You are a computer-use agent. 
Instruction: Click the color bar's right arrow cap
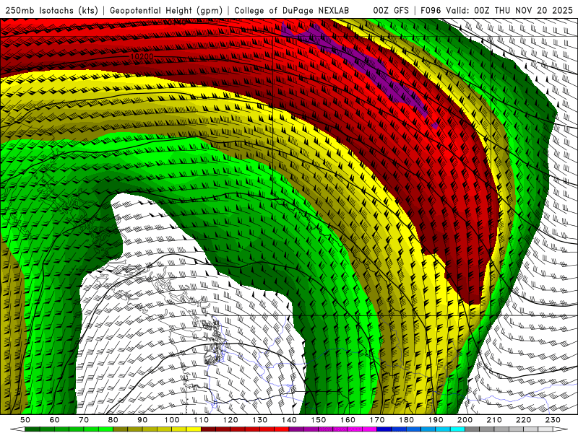tap(561, 429)
